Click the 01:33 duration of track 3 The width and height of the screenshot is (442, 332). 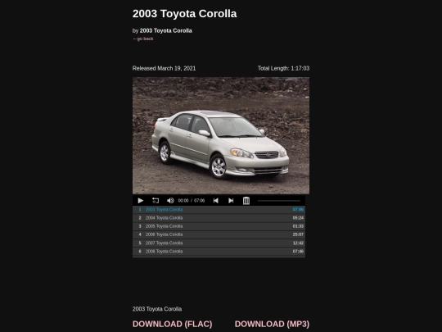click(298, 226)
